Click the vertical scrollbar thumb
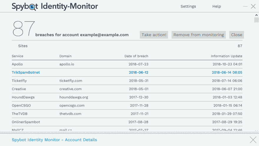Image resolution: width=259 pixels, height=146 pixels. click(x=256, y=20)
